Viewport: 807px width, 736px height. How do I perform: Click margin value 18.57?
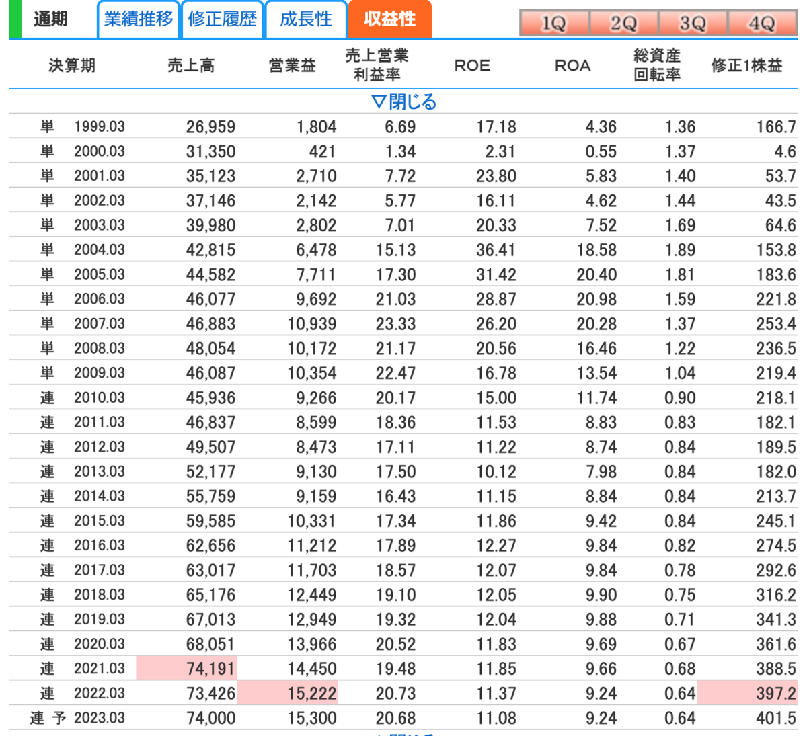pyautogui.click(x=395, y=570)
